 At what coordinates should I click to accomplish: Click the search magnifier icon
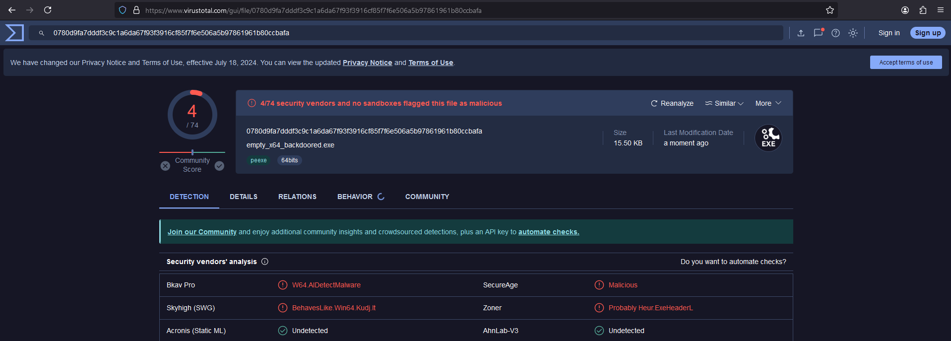pyautogui.click(x=42, y=33)
